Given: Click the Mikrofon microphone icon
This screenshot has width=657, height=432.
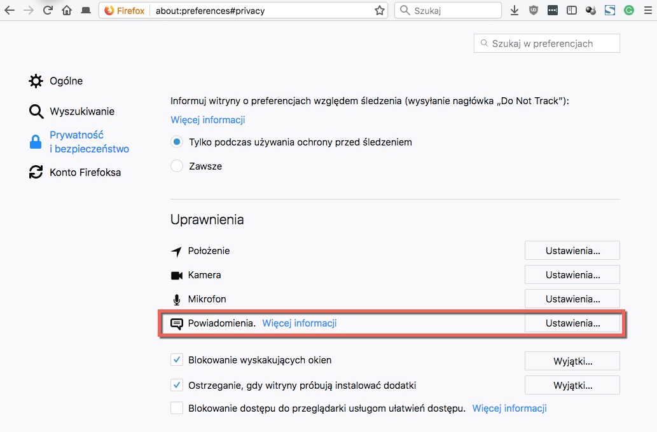Looking at the screenshot, I should click(177, 300).
